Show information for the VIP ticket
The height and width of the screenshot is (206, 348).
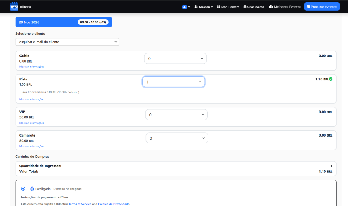(32, 123)
